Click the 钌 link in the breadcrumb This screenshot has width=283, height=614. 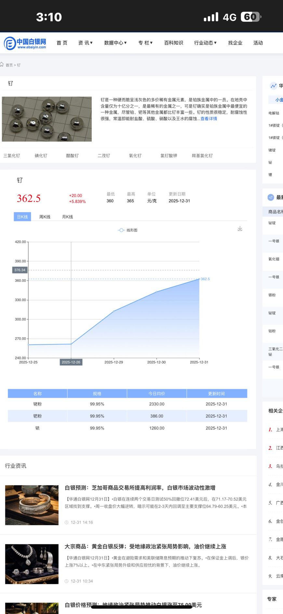pos(19,65)
